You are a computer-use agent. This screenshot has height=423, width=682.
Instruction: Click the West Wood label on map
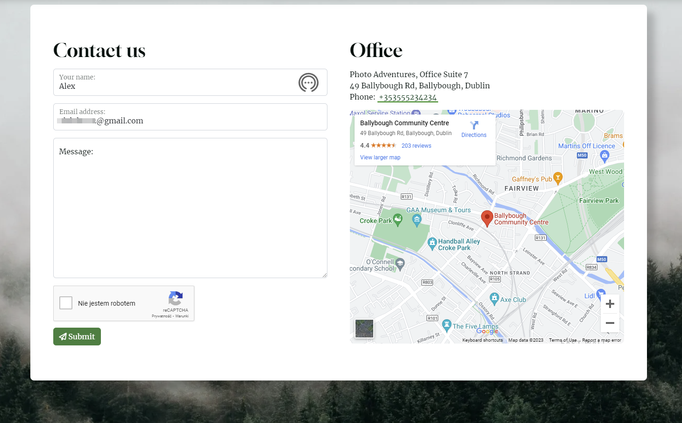click(605, 172)
